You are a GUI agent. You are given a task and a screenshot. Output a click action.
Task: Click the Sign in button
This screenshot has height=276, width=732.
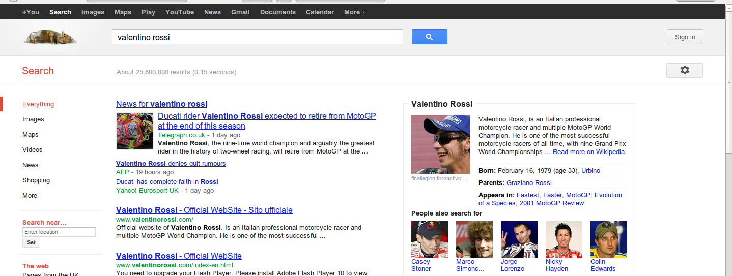click(685, 37)
